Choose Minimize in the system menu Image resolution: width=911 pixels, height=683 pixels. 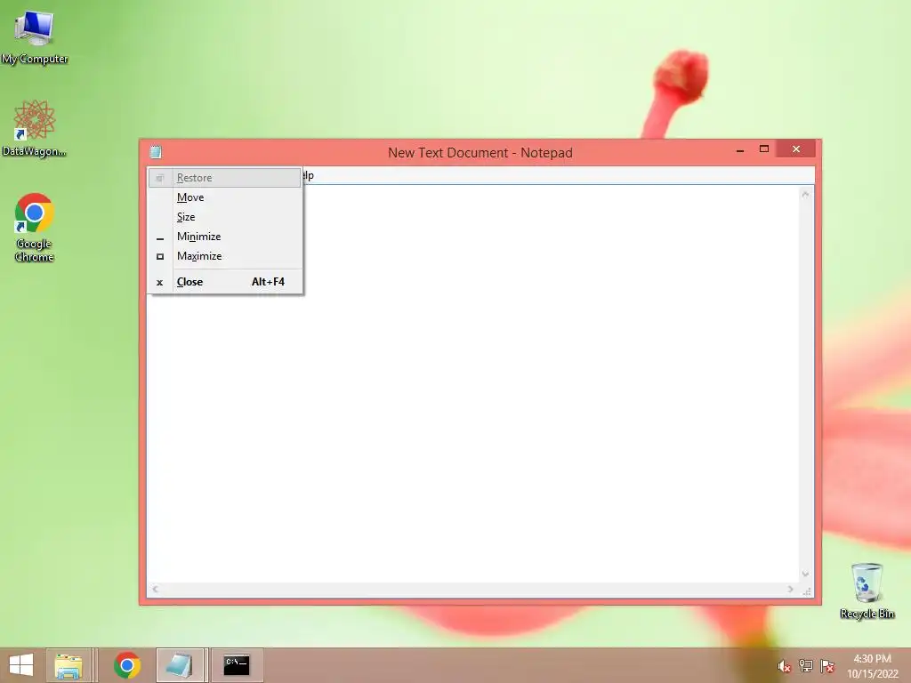pyautogui.click(x=225, y=237)
